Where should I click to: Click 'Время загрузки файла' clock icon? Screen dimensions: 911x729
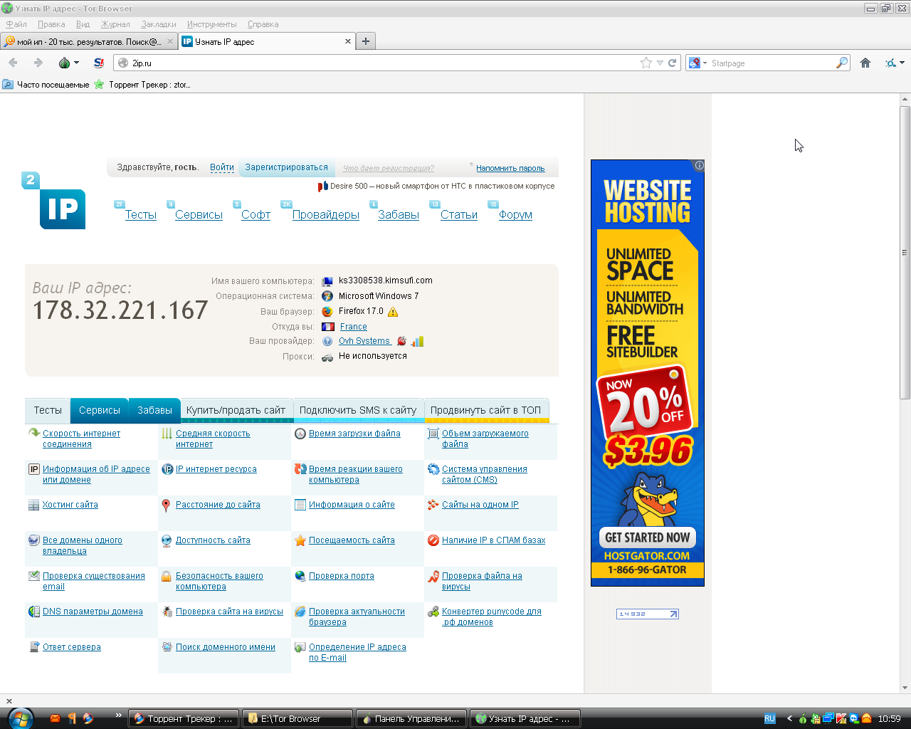tap(300, 434)
